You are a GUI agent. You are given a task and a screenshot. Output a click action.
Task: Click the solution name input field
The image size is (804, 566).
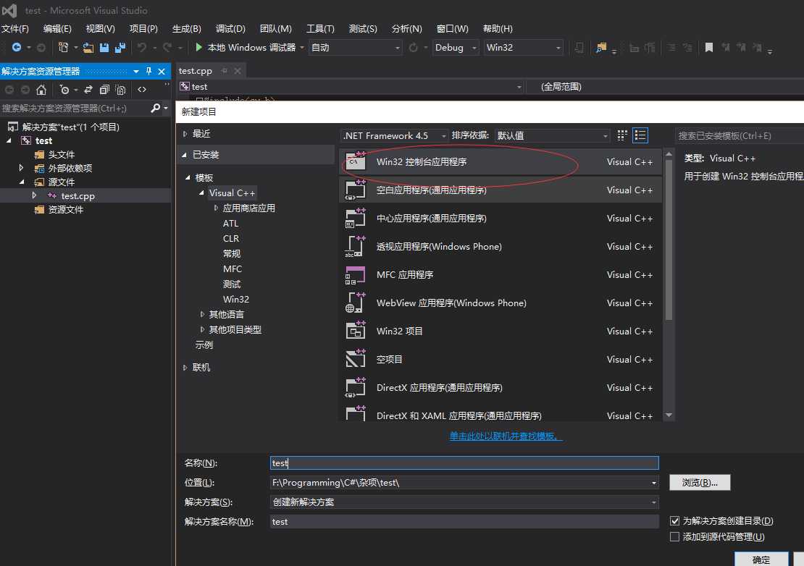point(464,522)
